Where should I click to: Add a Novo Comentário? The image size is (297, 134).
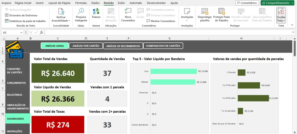(x=128, y=12)
